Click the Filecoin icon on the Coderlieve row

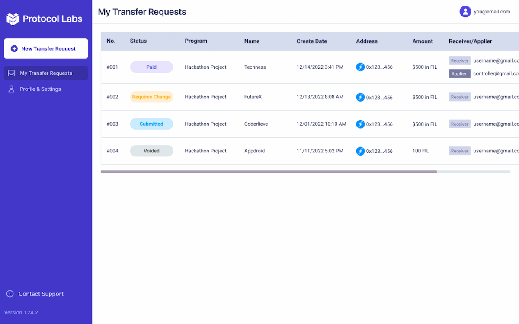click(360, 124)
